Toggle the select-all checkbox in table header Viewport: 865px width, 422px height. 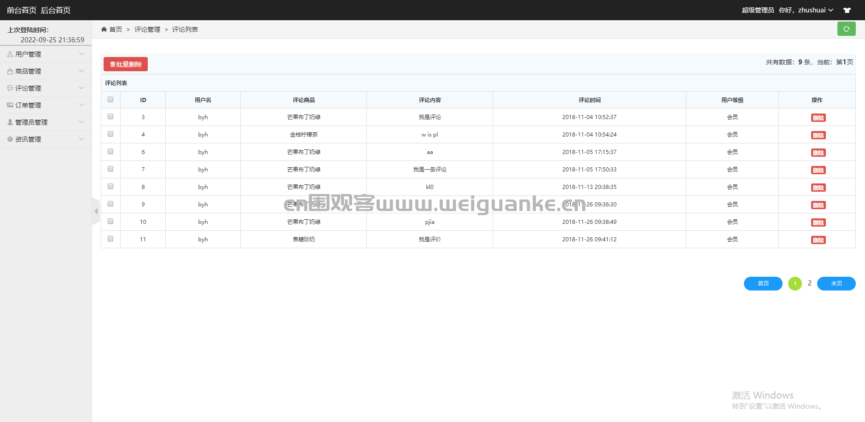pyautogui.click(x=110, y=99)
